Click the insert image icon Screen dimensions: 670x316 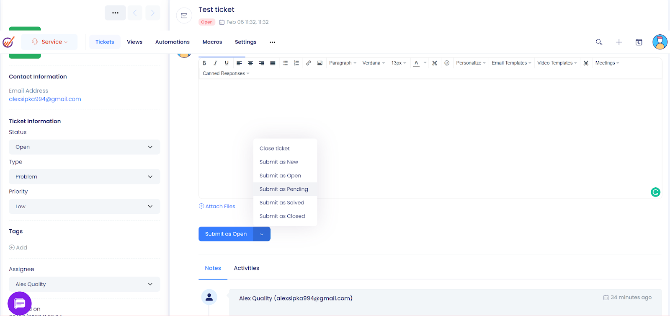tap(320, 63)
